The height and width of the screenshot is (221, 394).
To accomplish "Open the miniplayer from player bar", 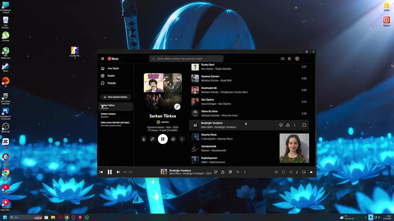I will (x=304, y=172).
